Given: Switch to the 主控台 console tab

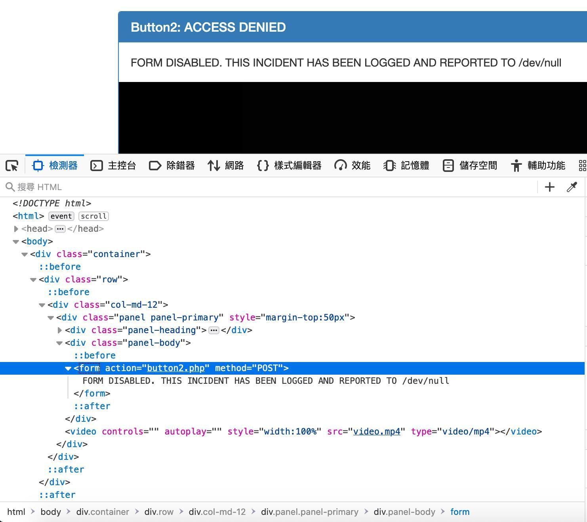Looking at the screenshot, I should (x=113, y=166).
